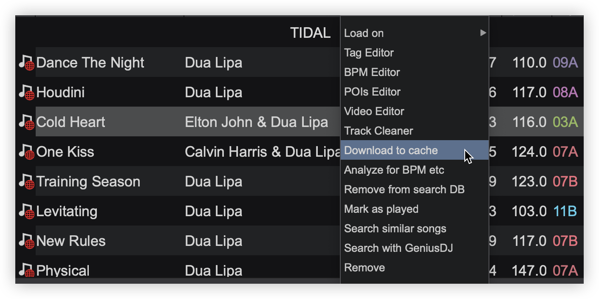Click the 11B key label for Levitating
This screenshot has width=599, height=299.
(565, 212)
